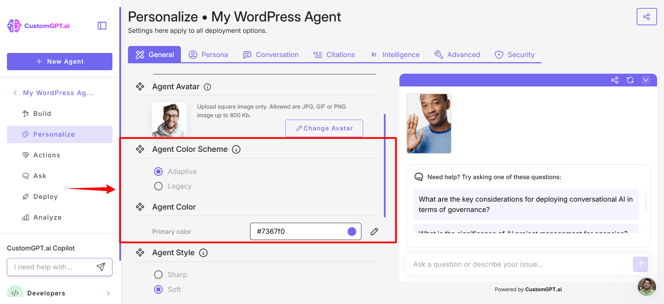Click the New Agent button
This screenshot has width=664, height=304.
point(59,62)
